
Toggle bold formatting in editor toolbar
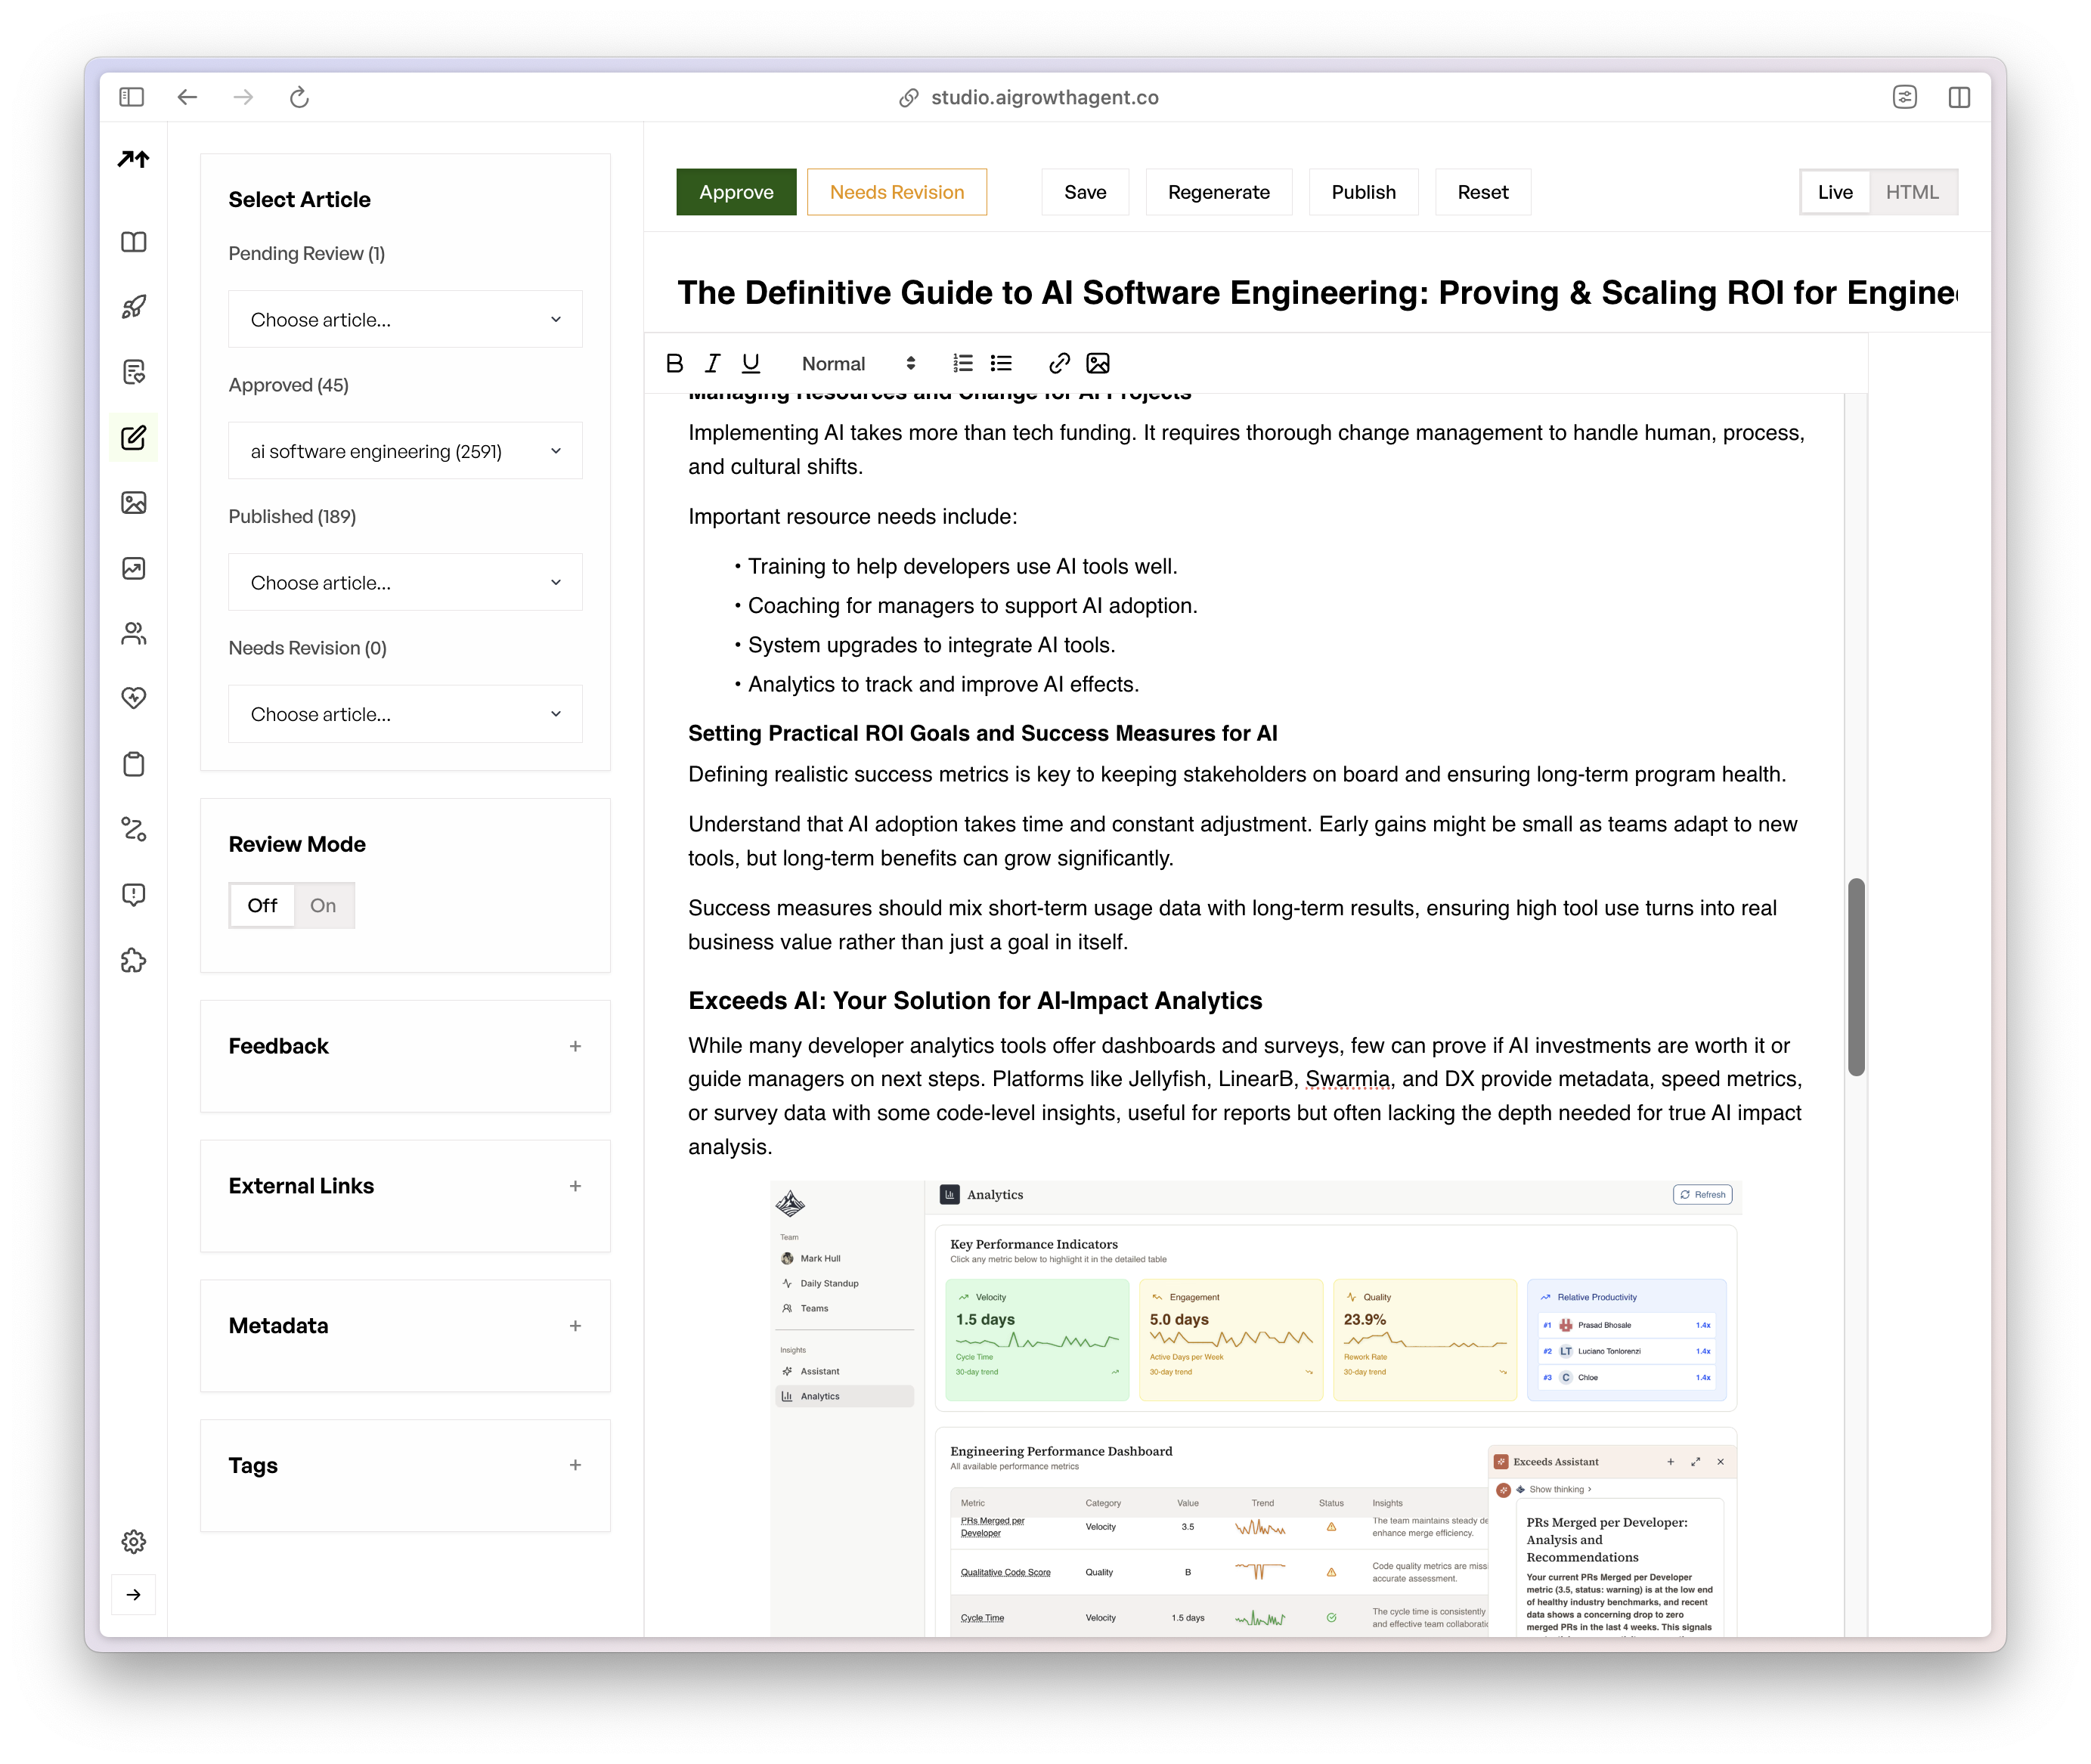(x=675, y=363)
